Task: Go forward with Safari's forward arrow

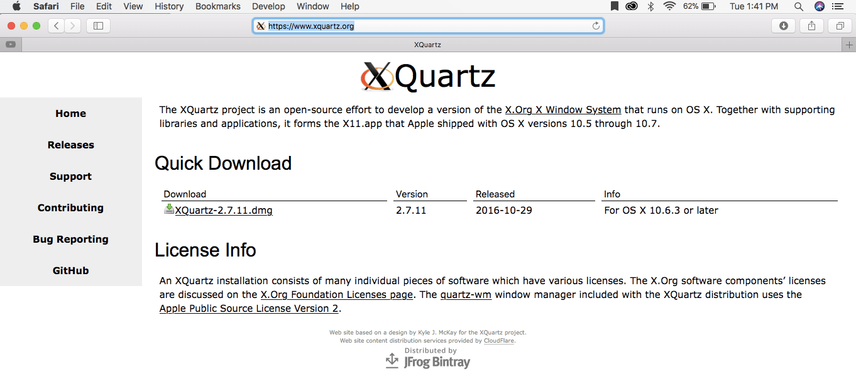Action: click(73, 26)
